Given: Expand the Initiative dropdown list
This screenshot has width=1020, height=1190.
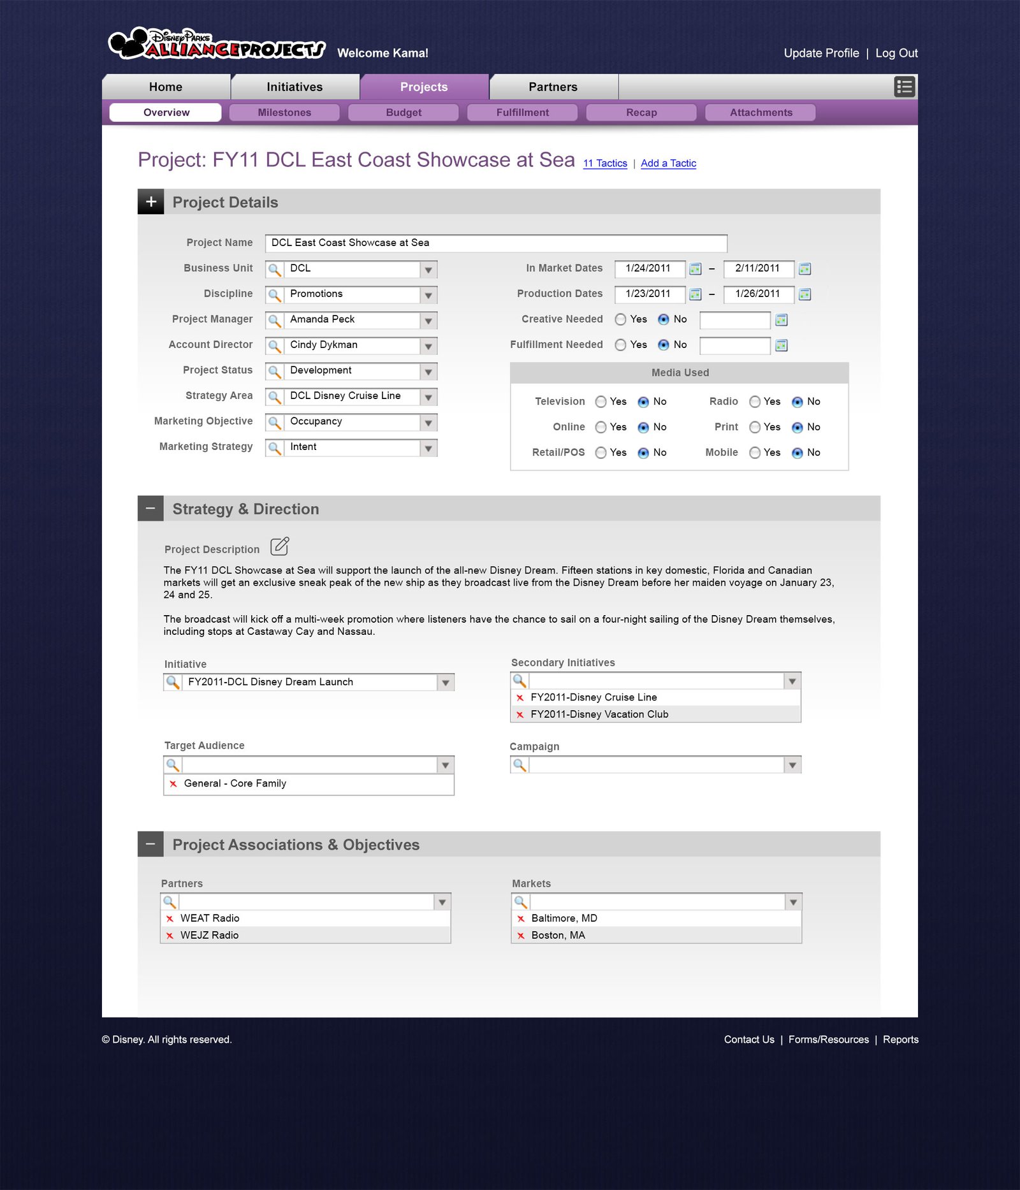Looking at the screenshot, I should 446,683.
